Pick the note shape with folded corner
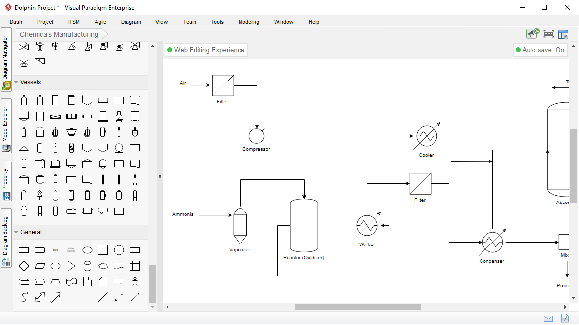579x325 pixels. click(87, 282)
